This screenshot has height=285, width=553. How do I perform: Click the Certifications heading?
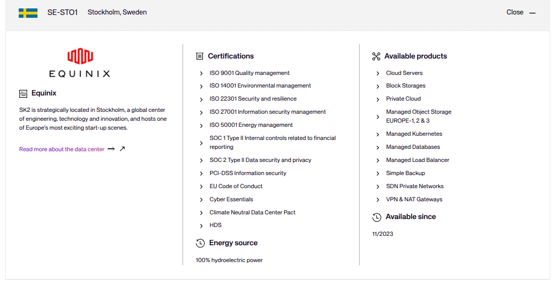click(x=231, y=56)
